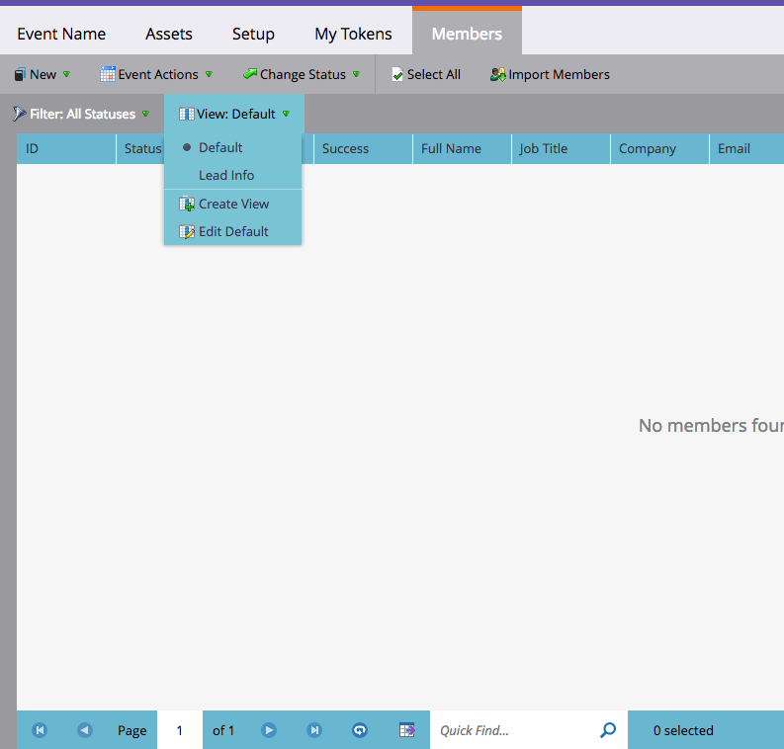
Task: Click the export grid icon
Action: point(407,730)
